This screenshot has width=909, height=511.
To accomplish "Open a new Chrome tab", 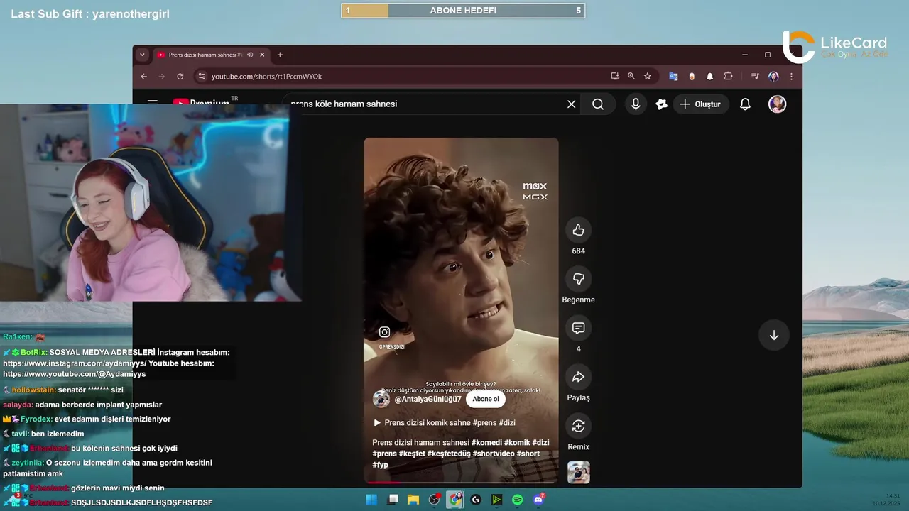I will click(280, 55).
